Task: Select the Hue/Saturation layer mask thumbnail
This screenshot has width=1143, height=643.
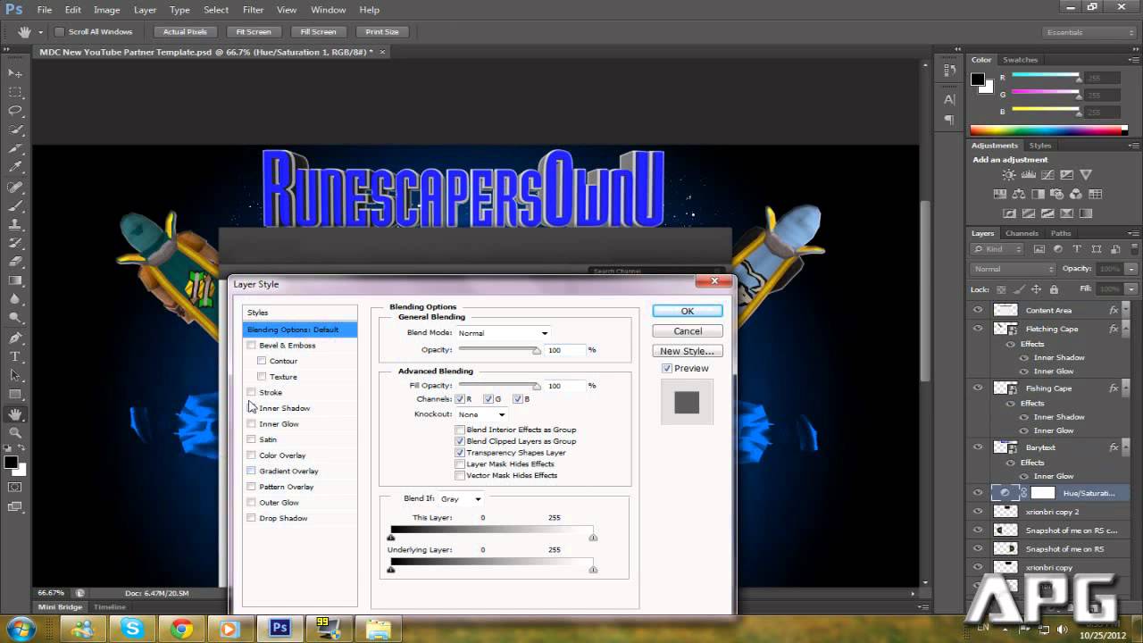Action: point(1043,493)
